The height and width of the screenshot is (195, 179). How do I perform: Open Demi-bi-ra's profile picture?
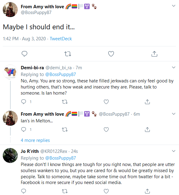(10, 72)
